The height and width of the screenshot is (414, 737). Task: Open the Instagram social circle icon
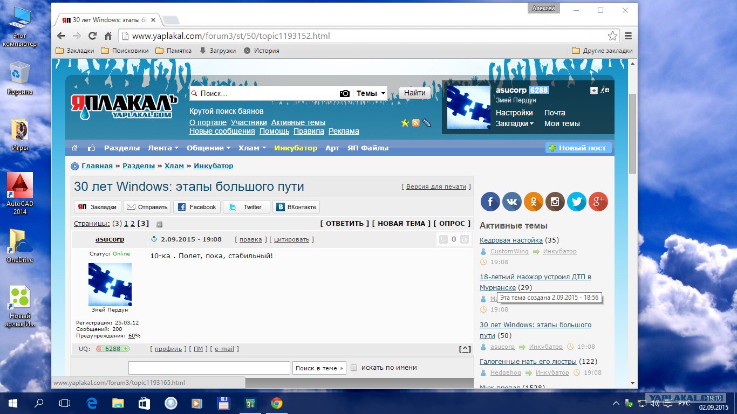(x=555, y=202)
